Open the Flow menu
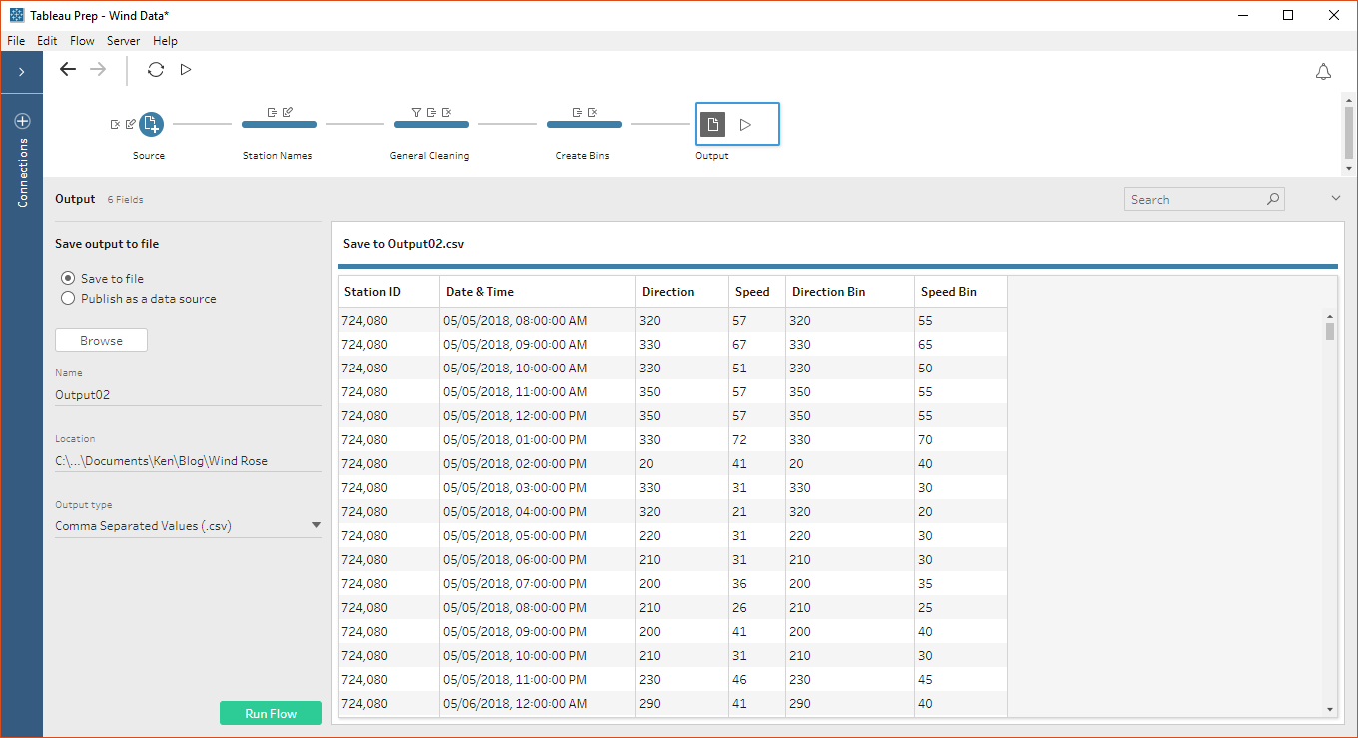 (x=82, y=41)
